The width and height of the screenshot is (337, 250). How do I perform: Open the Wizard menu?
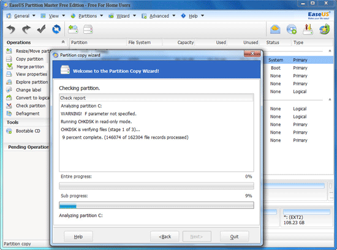(x=123, y=16)
